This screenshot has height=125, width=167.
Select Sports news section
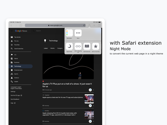[x=15, y=74]
